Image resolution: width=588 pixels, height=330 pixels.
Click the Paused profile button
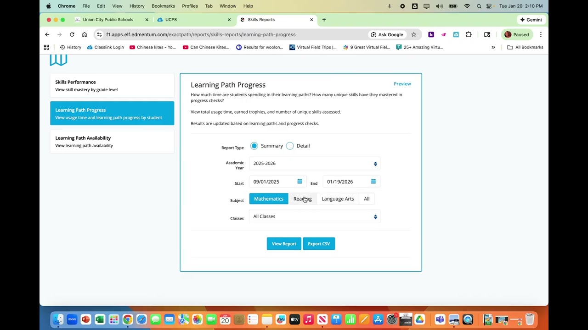pos(517,34)
